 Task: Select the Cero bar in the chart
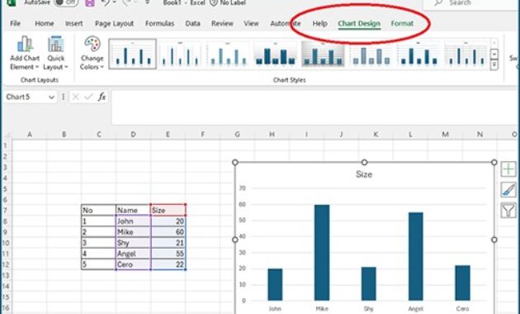point(462,283)
